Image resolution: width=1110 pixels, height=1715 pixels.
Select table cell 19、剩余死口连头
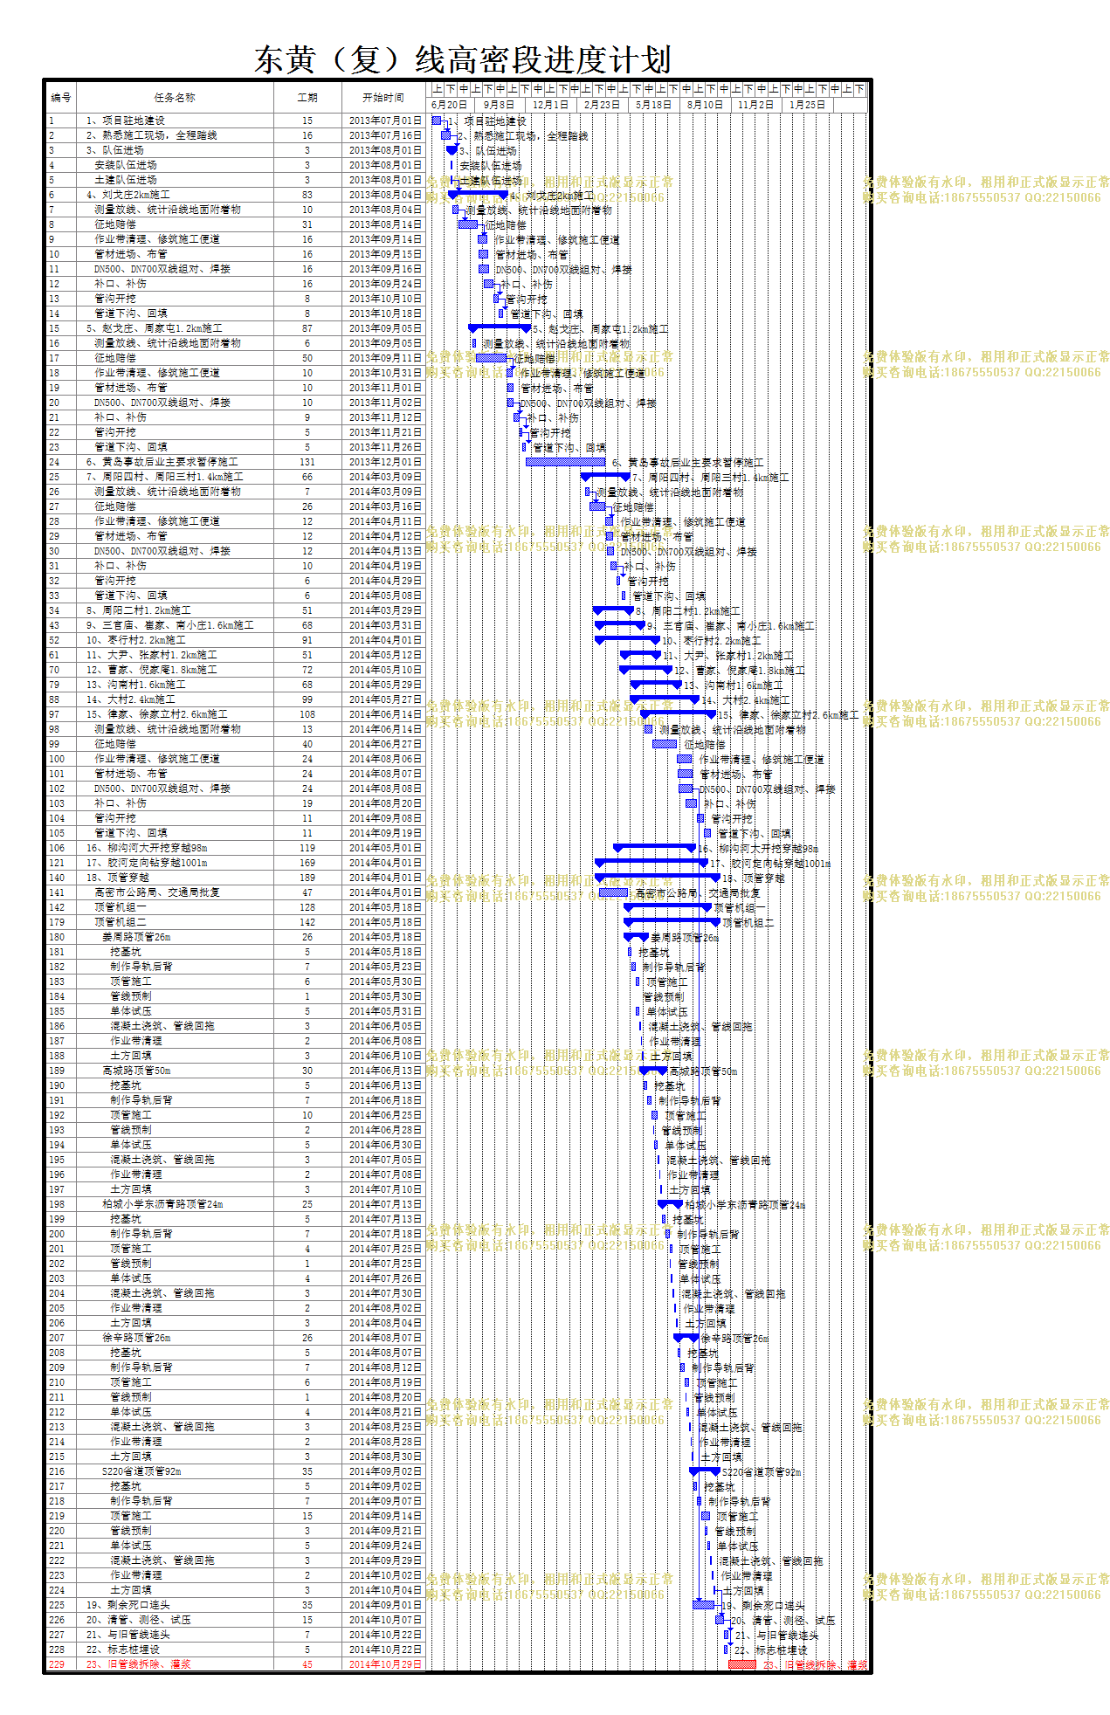[175, 1605]
